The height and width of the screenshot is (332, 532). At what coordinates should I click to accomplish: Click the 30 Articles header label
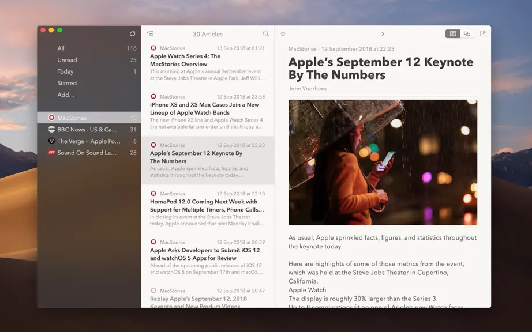208,34
